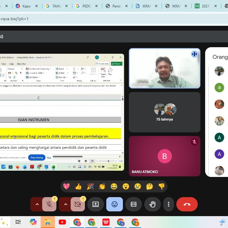Send the laughing face reaction
This screenshot has width=228, height=228.
coord(114,186)
